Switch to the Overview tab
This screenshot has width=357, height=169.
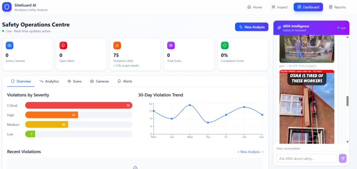pyautogui.click(x=21, y=81)
